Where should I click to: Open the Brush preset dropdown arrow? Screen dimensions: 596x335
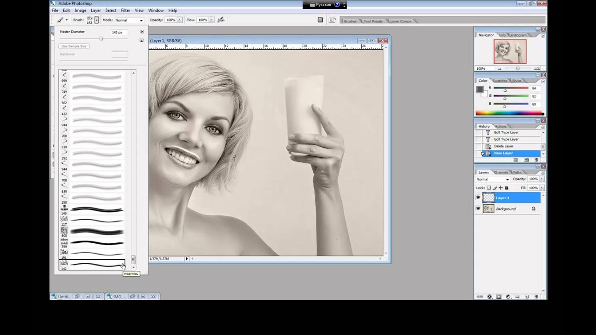[96, 20]
